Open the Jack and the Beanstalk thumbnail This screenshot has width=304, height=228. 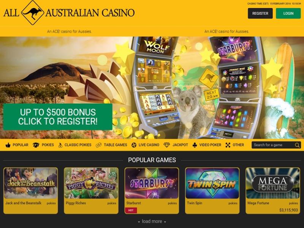[31, 183]
